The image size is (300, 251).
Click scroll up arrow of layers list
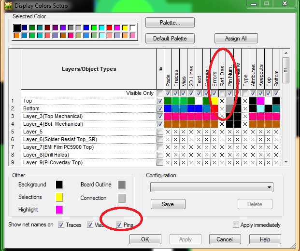(x=286, y=53)
